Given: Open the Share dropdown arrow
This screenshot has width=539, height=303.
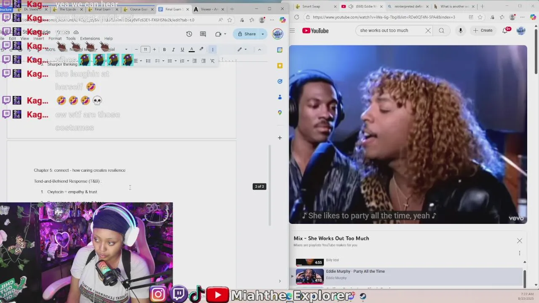Looking at the screenshot, I should click(263, 34).
